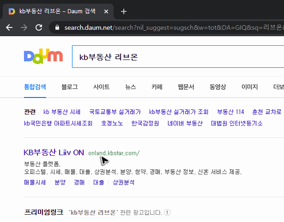284x222 pixels.
Task: Open the 동영상 tab
Action: (218, 87)
